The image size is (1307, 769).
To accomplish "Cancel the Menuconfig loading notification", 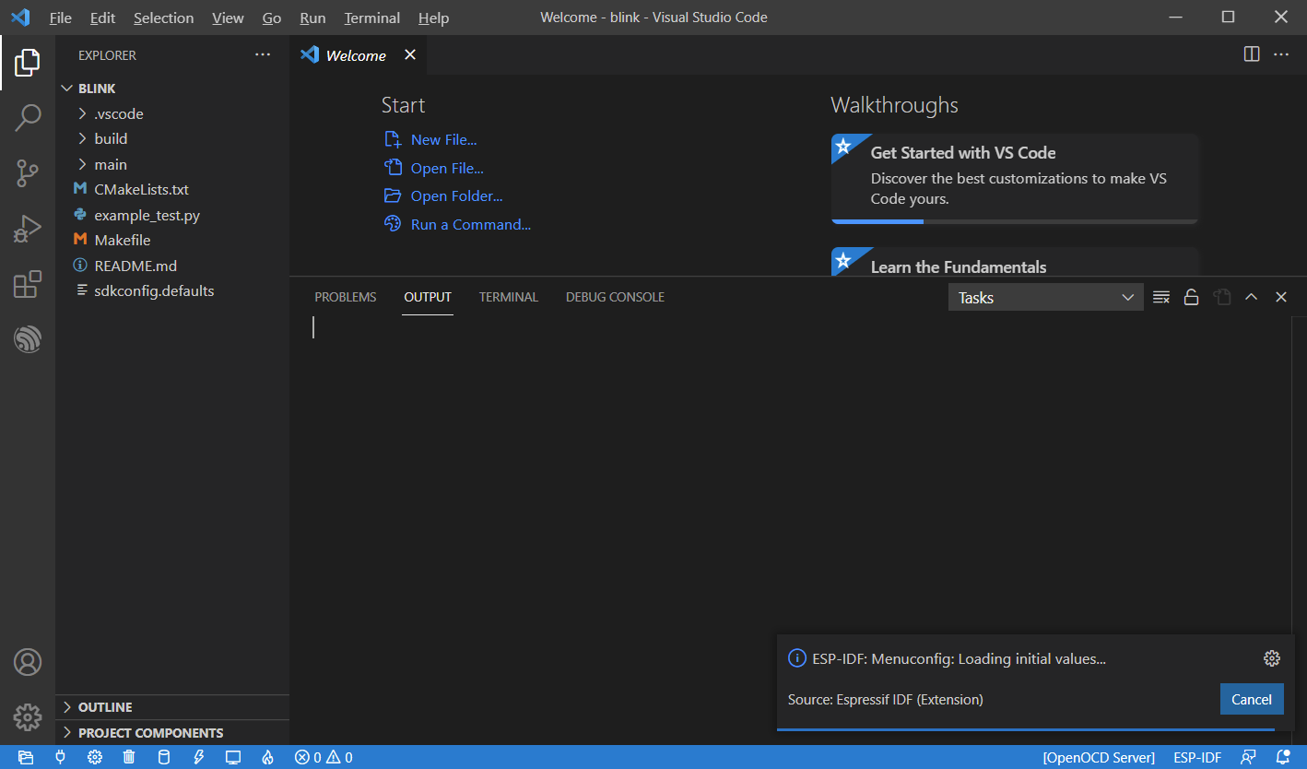I will point(1252,699).
